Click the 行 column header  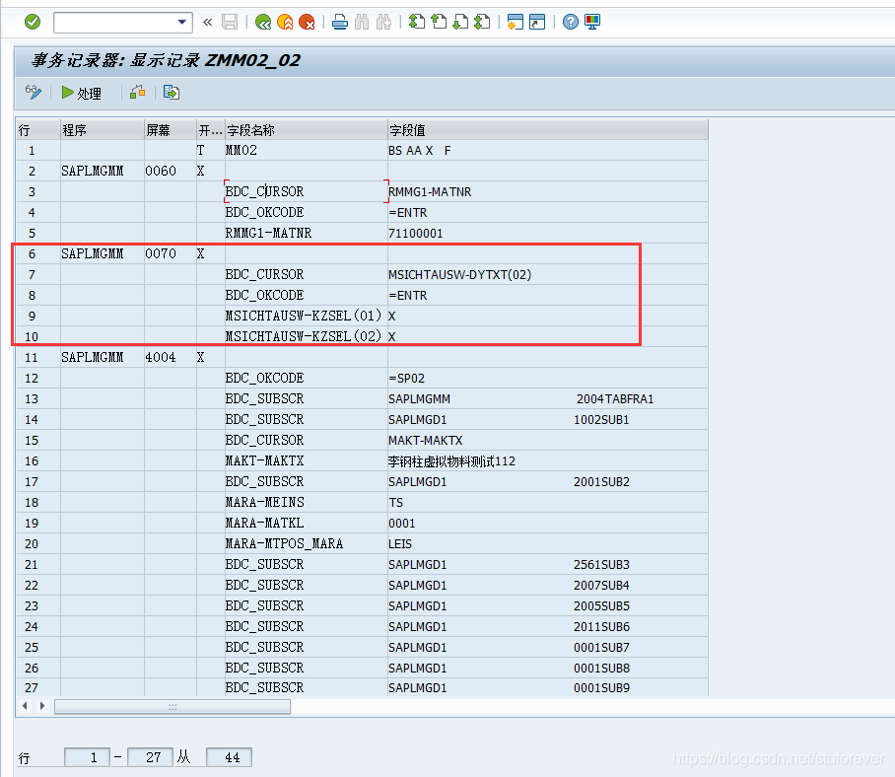click(38, 130)
